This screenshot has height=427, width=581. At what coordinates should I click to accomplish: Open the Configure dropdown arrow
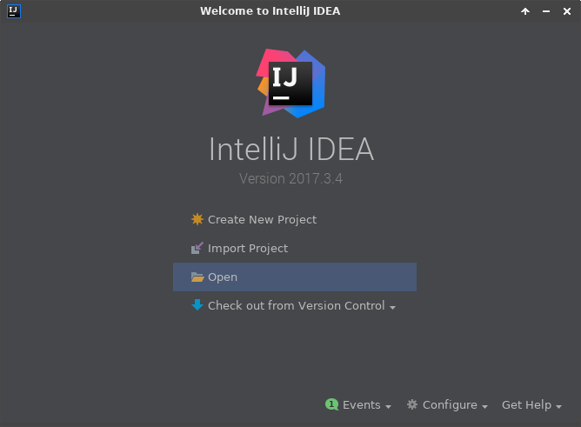pos(484,406)
